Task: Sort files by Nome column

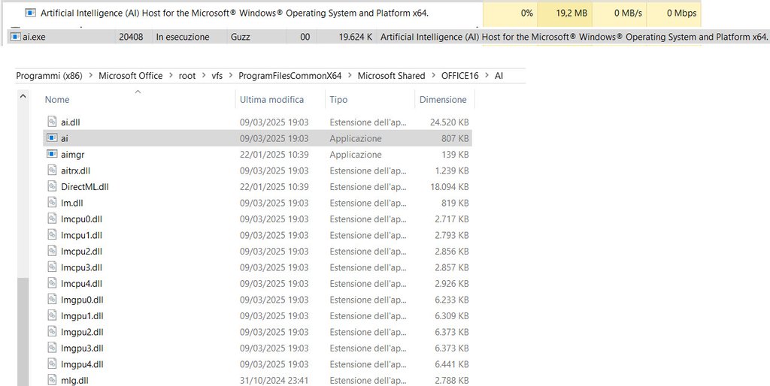Action: (57, 100)
